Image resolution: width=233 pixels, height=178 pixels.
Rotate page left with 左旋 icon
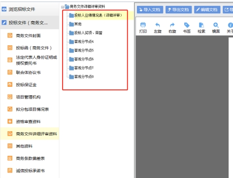point(158,25)
